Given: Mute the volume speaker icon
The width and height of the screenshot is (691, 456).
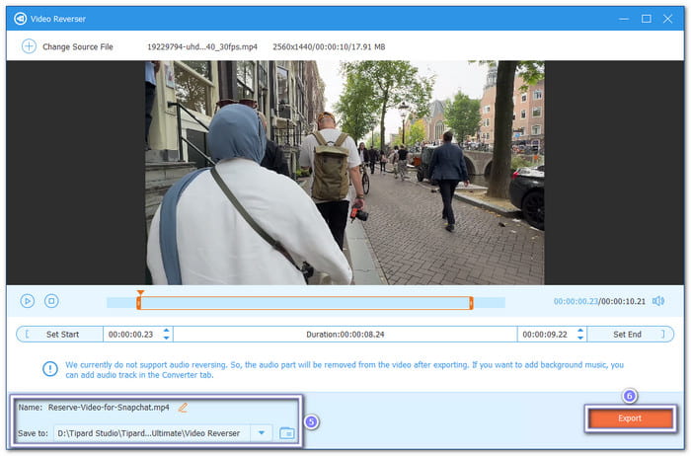Looking at the screenshot, I should (658, 301).
